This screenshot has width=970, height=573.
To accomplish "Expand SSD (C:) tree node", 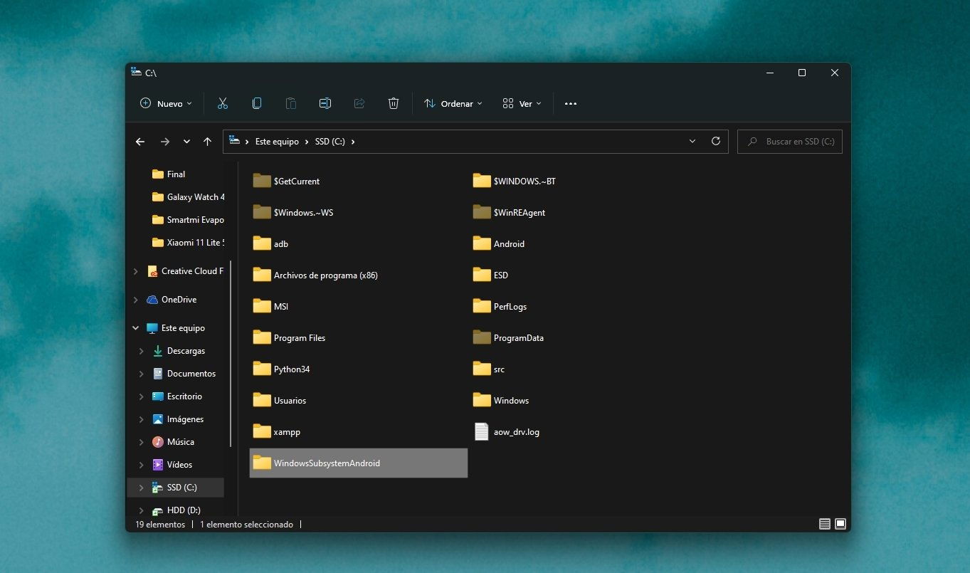I will (x=142, y=488).
